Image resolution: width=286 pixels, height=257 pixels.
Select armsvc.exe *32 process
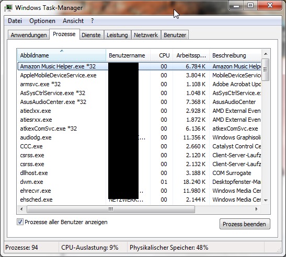[139, 84]
